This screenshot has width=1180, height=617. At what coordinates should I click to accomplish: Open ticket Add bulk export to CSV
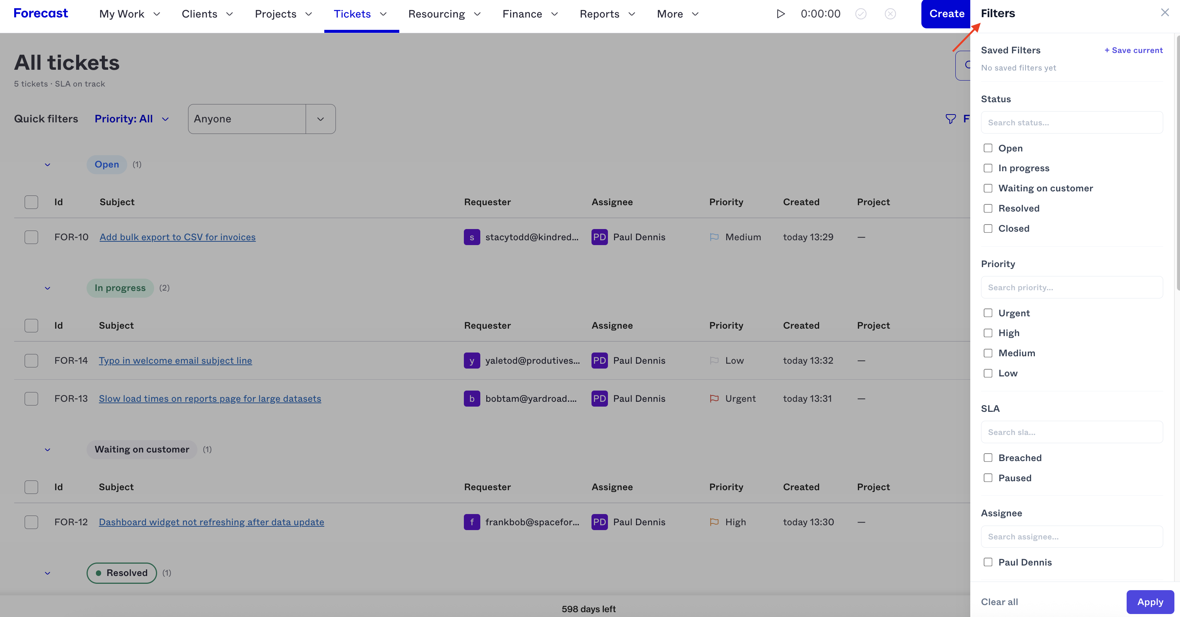click(177, 237)
